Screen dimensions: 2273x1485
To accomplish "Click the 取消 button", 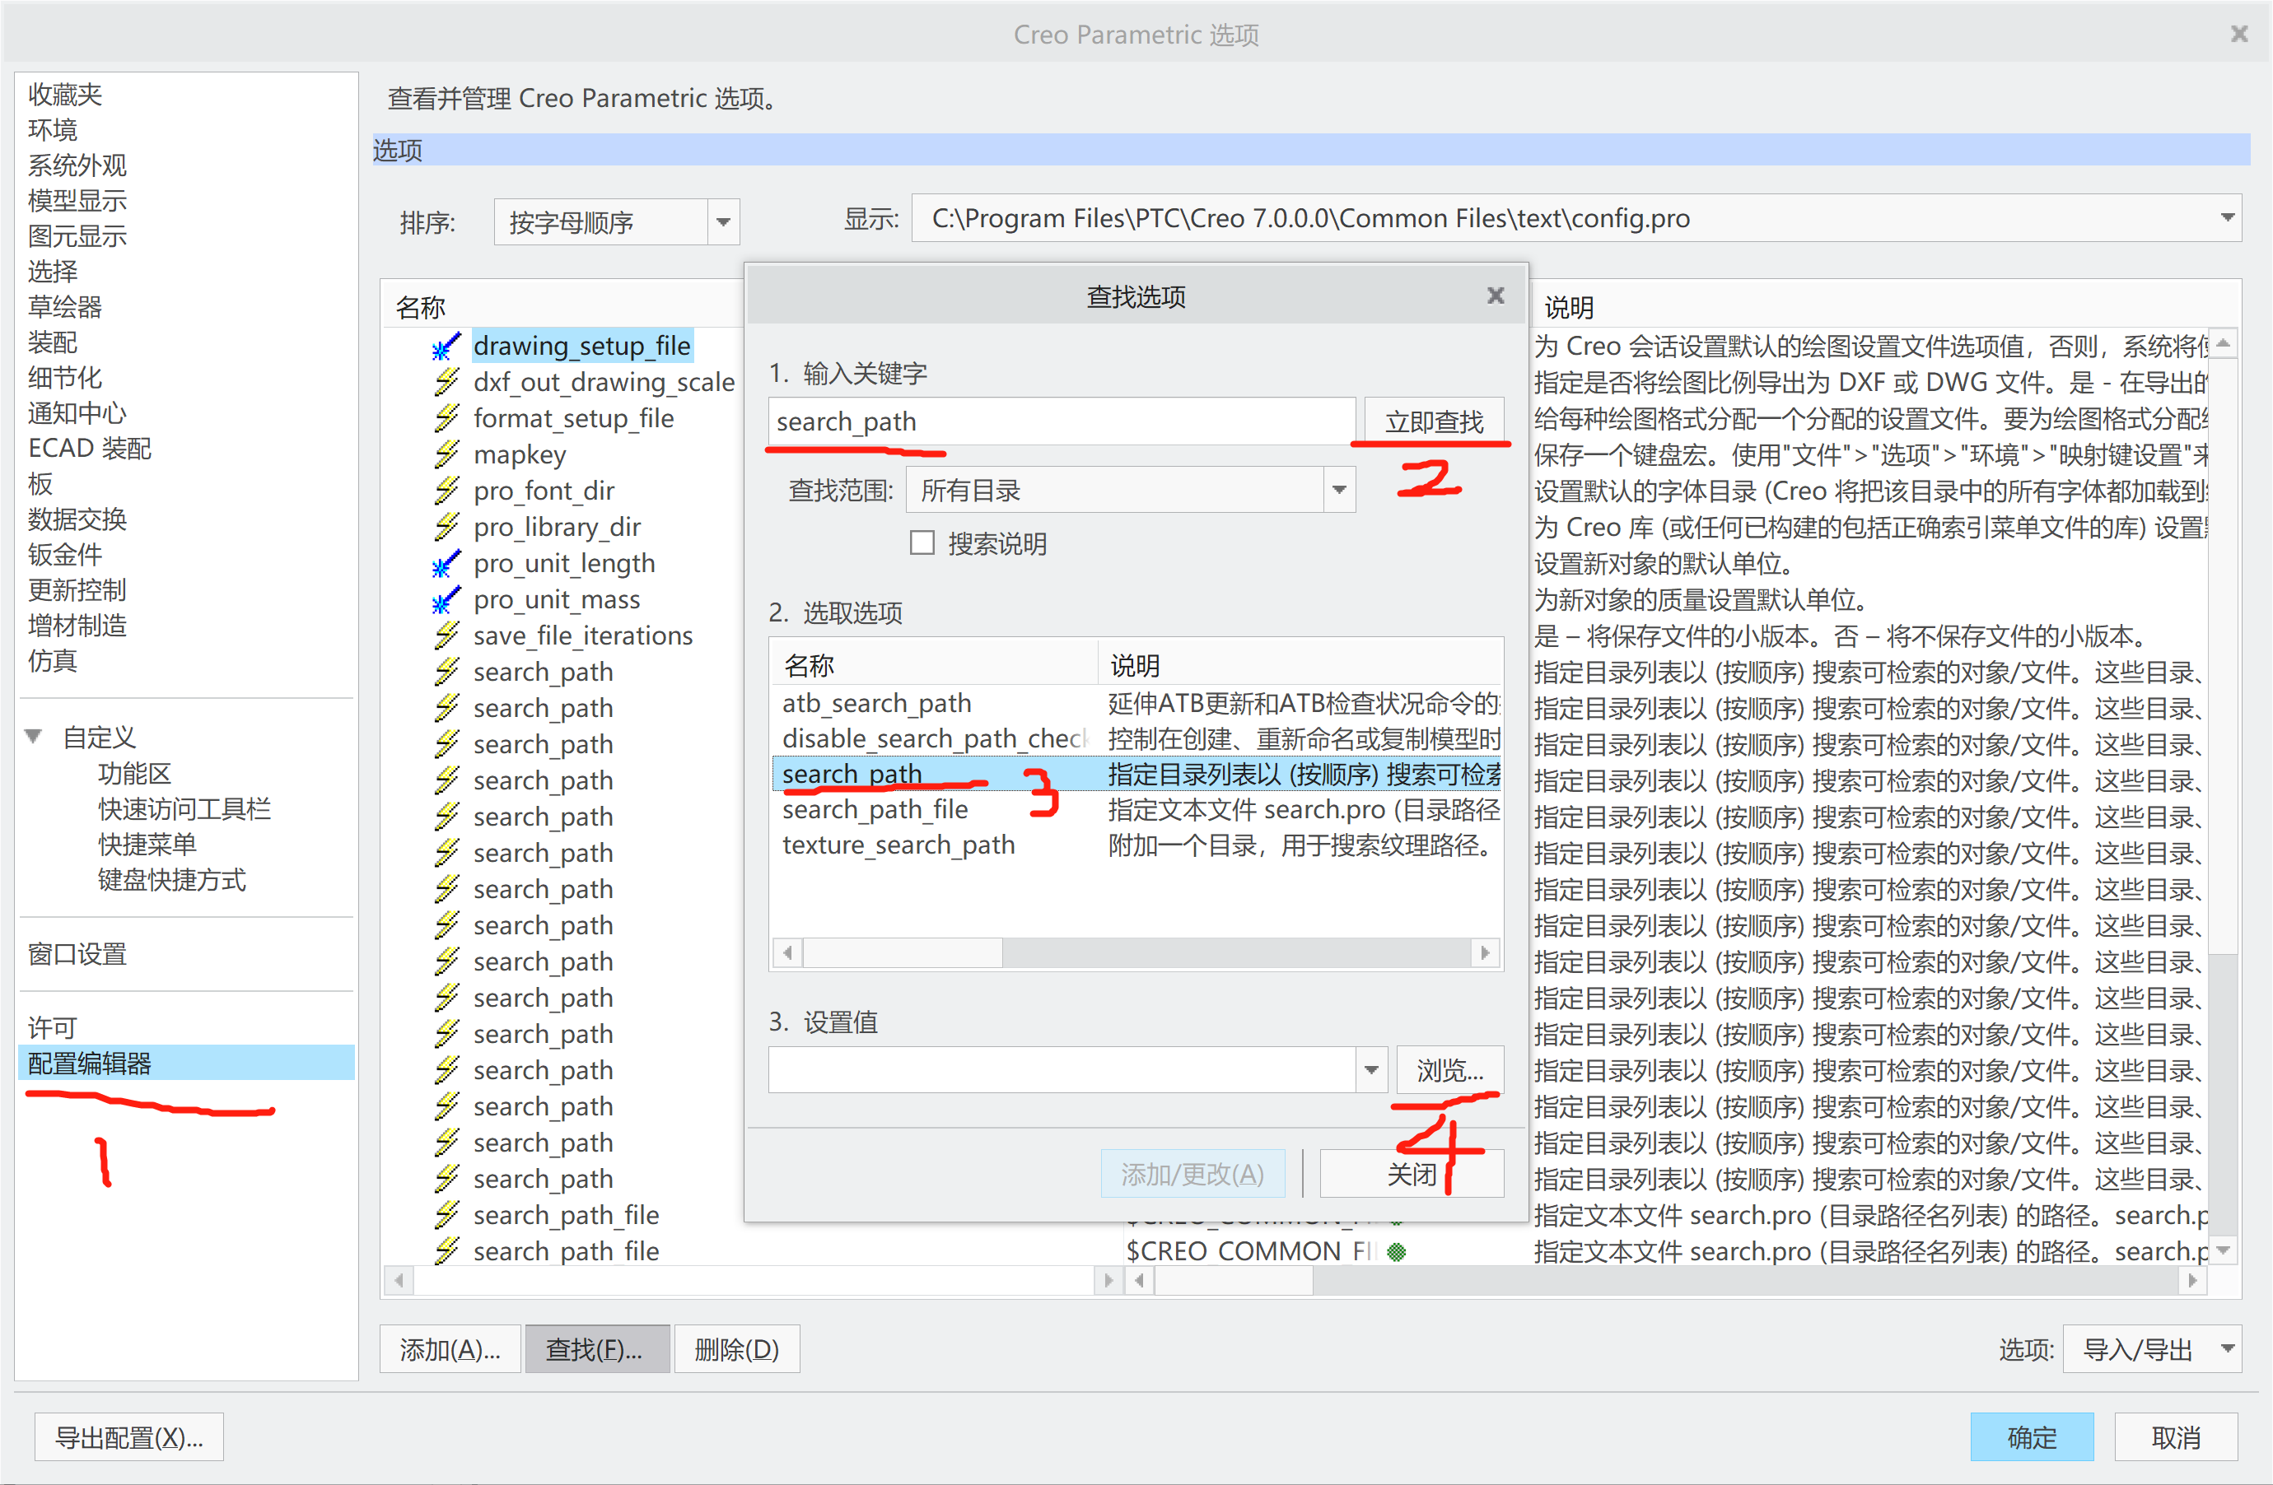I will click(2176, 1437).
